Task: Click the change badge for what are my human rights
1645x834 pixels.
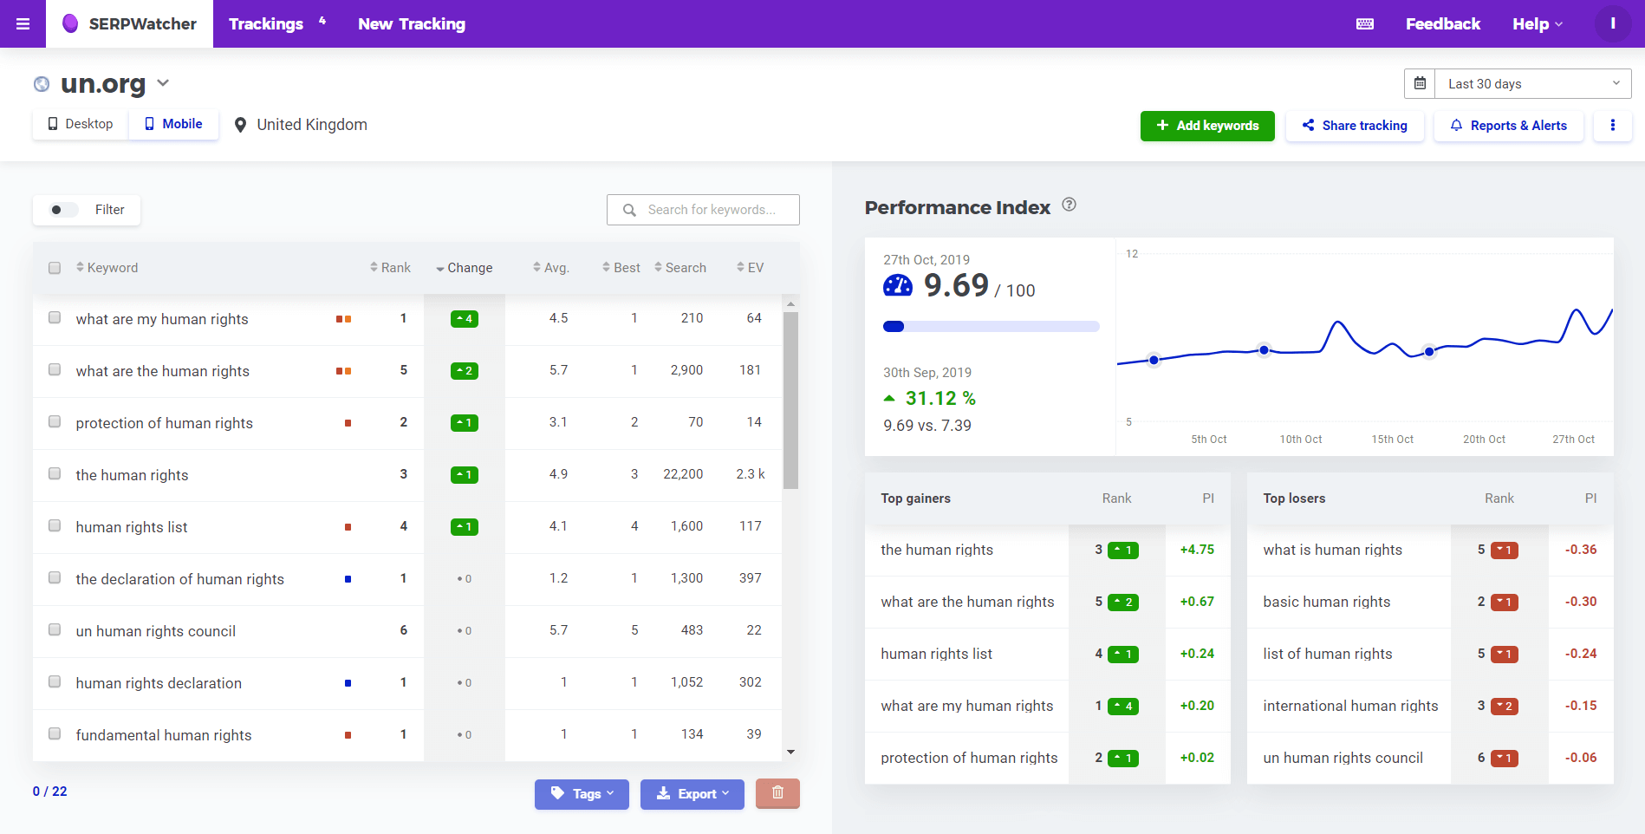Action: (465, 319)
